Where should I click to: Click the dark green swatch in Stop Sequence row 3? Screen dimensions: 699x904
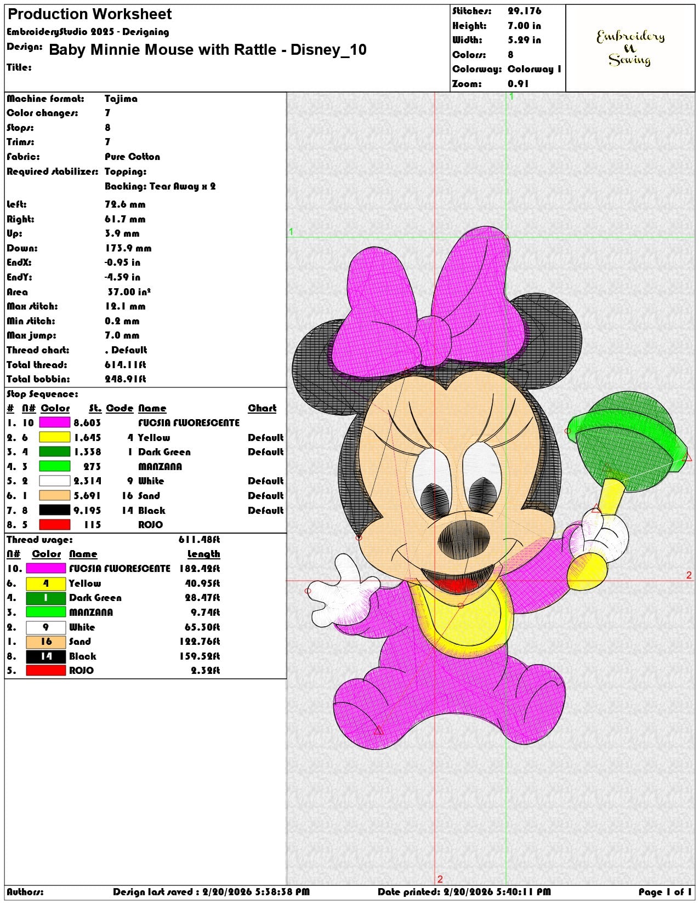(55, 451)
